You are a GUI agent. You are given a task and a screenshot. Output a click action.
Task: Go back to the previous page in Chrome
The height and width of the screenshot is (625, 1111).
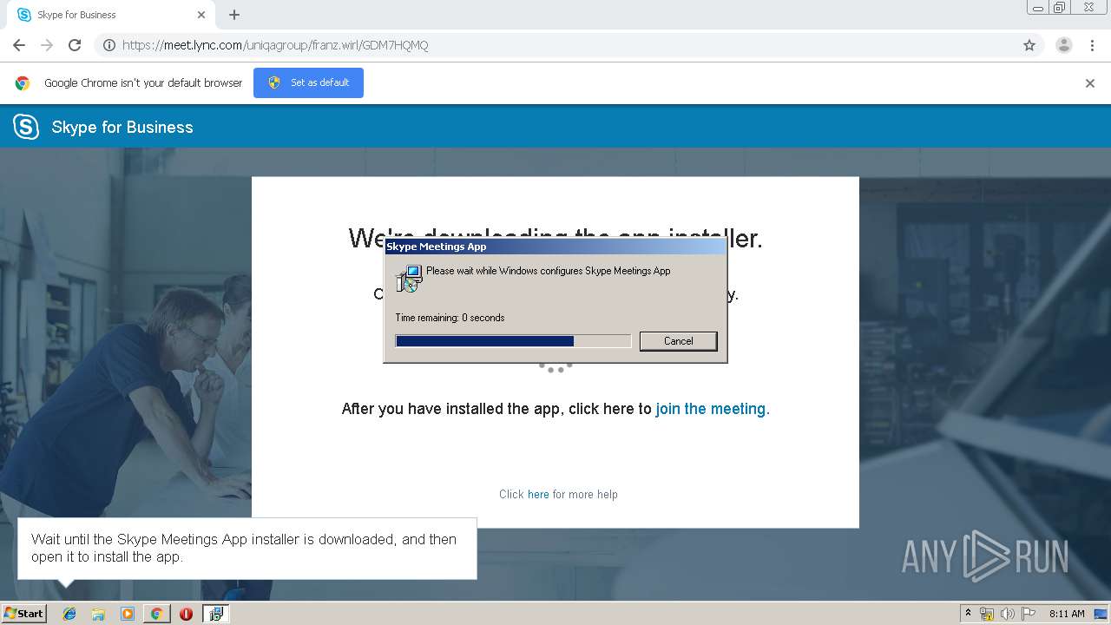[19, 45]
